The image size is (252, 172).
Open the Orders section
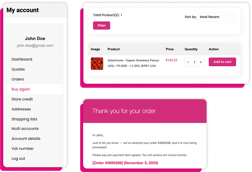18,79
